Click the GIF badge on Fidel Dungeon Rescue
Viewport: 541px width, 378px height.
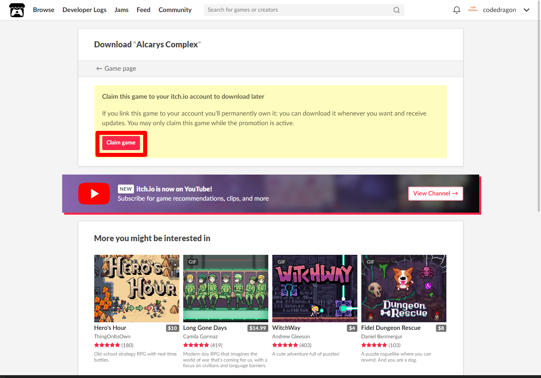(x=371, y=262)
